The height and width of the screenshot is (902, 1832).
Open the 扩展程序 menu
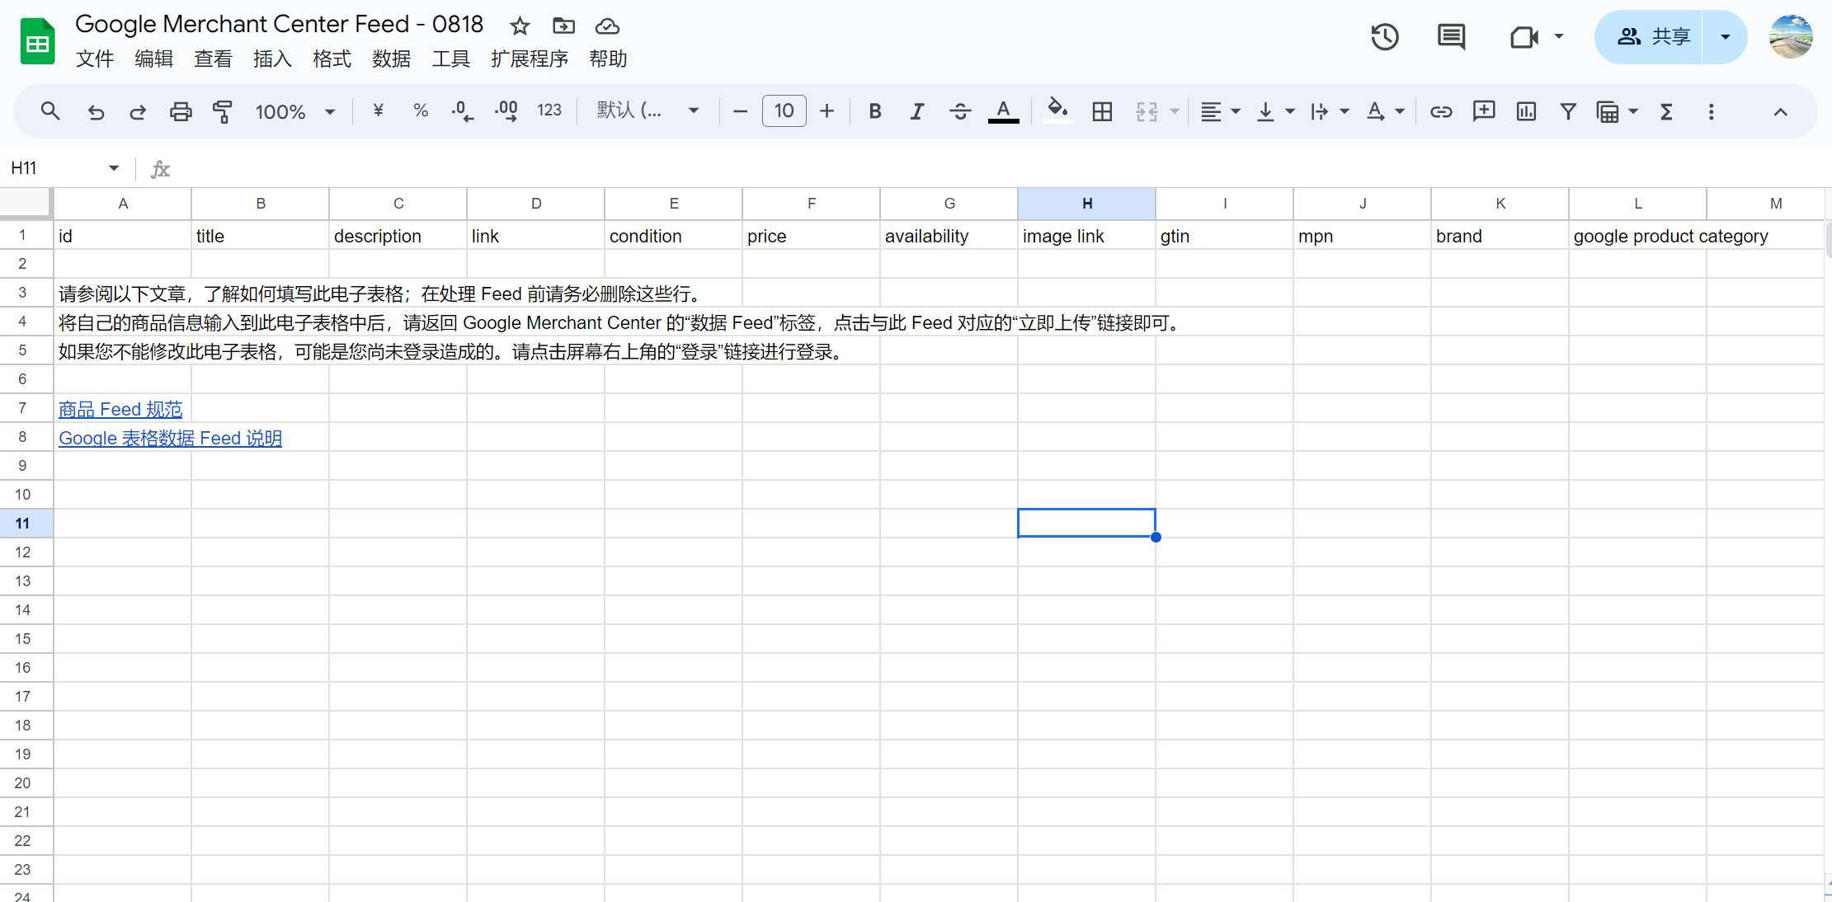(530, 59)
